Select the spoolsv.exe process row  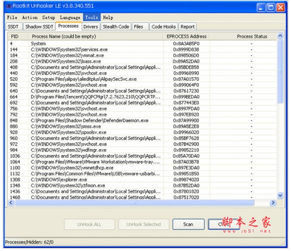click(x=142, y=133)
